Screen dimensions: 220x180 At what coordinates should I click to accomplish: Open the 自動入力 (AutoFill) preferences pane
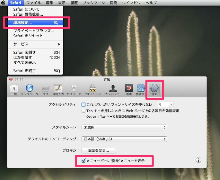(58, 90)
